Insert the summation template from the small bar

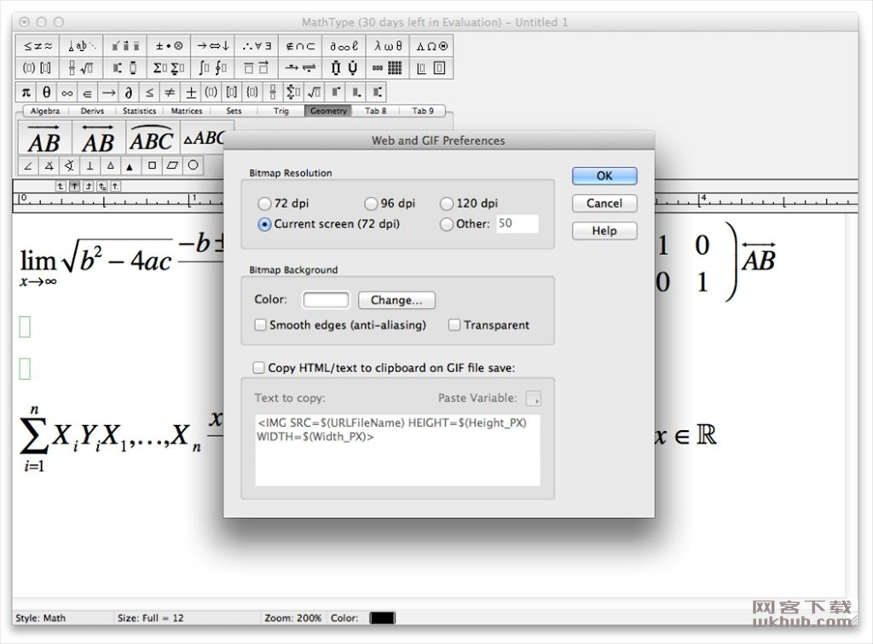[x=293, y=92]
